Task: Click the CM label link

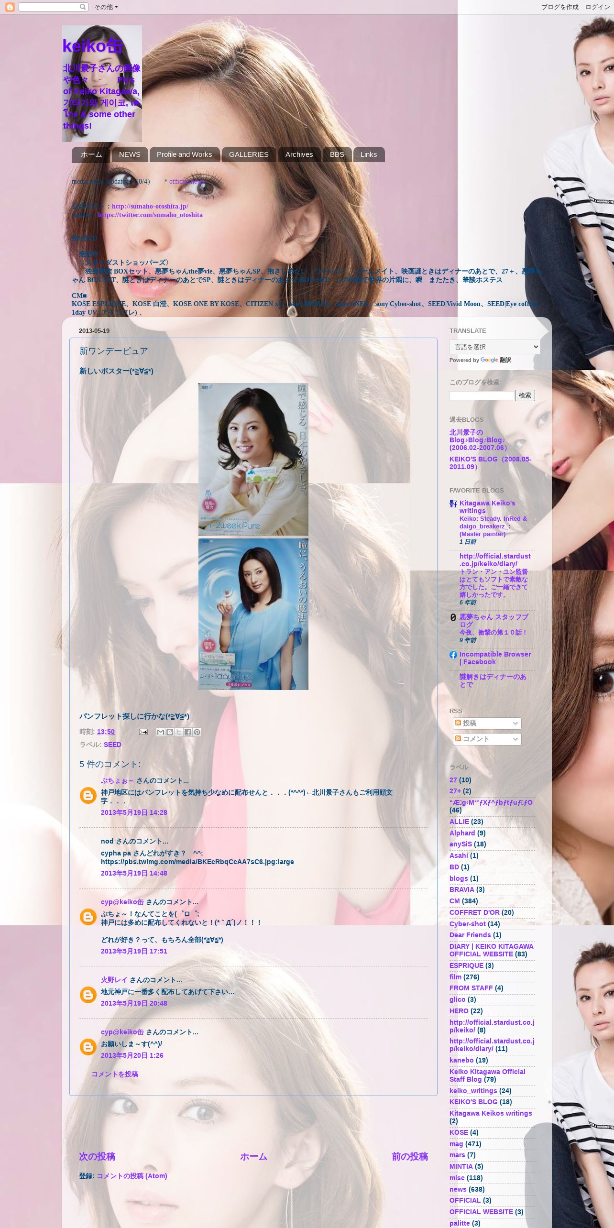Action: pyautogui.click(x=454, y=901)
